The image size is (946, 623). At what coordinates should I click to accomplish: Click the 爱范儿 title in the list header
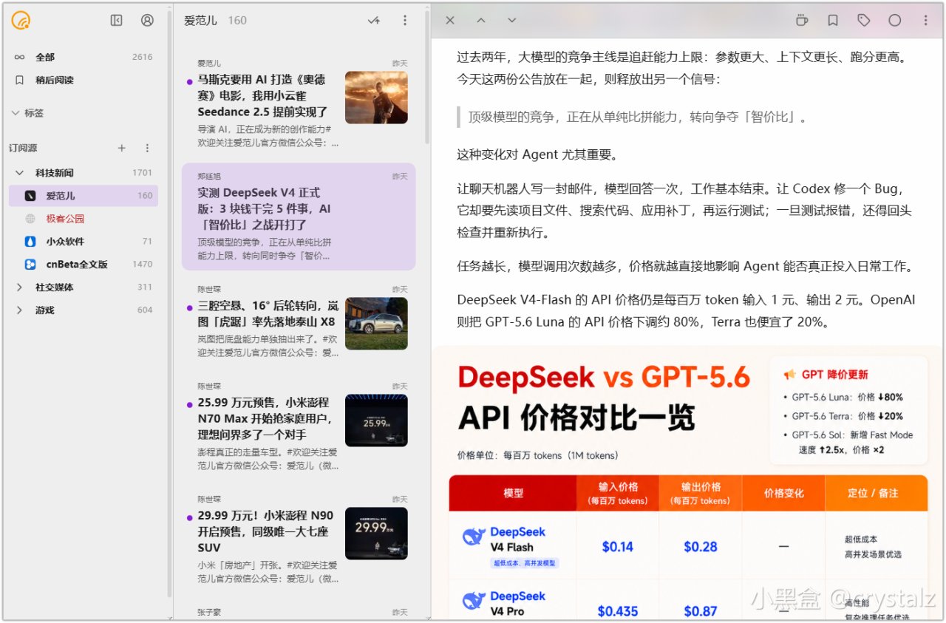(200, 21)
